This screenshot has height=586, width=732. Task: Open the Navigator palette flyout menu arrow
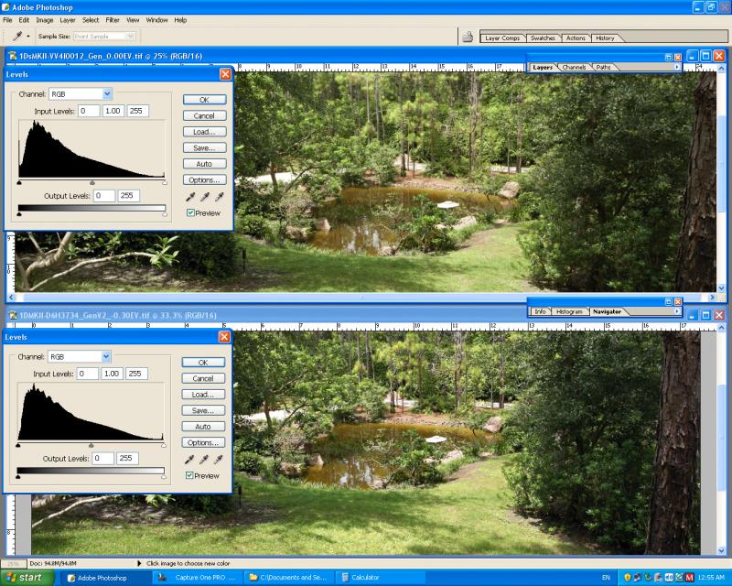[677, 311]
